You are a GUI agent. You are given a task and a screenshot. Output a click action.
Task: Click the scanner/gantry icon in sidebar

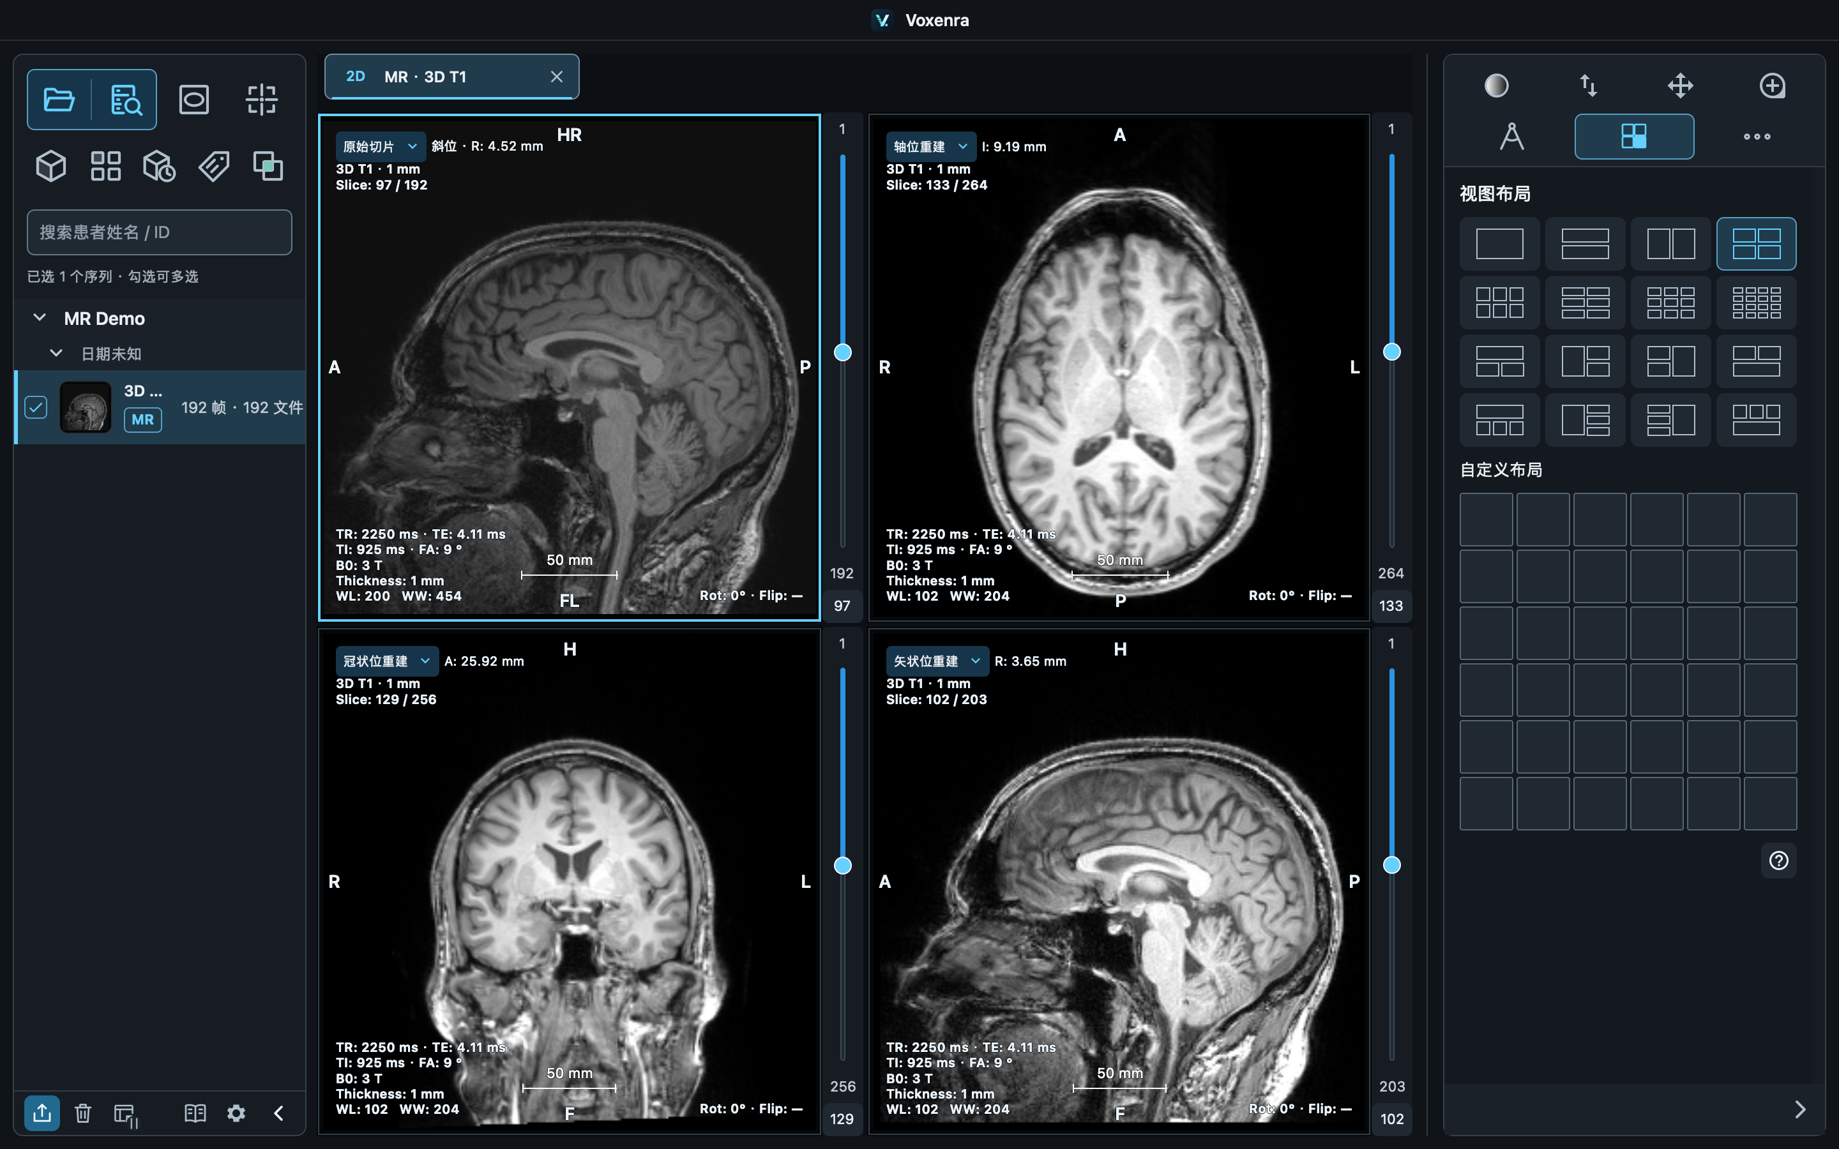193,100
